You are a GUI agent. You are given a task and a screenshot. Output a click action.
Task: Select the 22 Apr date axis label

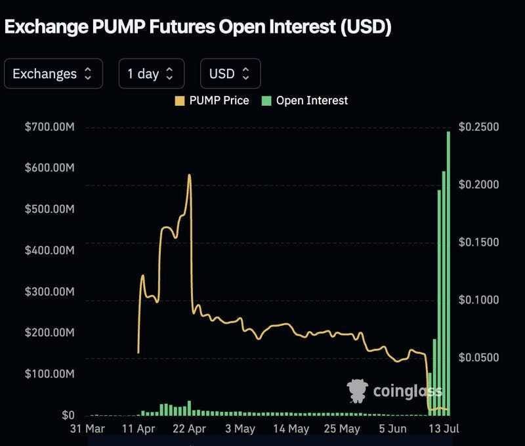click(x=189, y=428)
